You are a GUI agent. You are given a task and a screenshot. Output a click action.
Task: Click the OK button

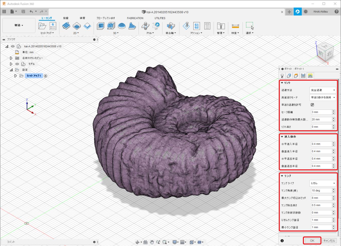(x=312, y=240)
